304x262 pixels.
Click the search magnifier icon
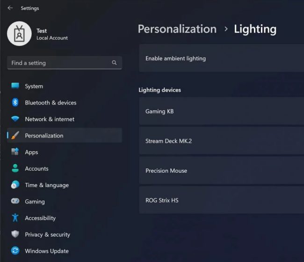point(114,63)
